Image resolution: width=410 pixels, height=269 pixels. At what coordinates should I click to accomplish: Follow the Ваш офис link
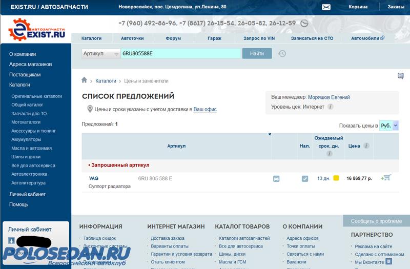click(205, 109)
